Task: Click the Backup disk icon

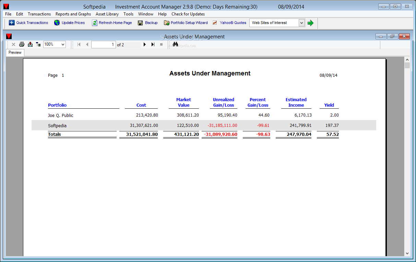Action: pyautogui.click(x=140, y=23)
